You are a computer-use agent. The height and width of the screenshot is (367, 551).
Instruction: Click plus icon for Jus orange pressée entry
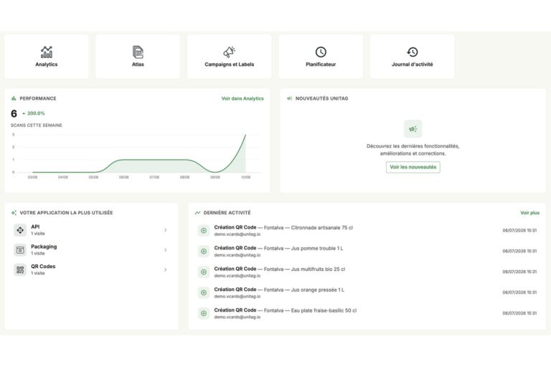(204, 292)
